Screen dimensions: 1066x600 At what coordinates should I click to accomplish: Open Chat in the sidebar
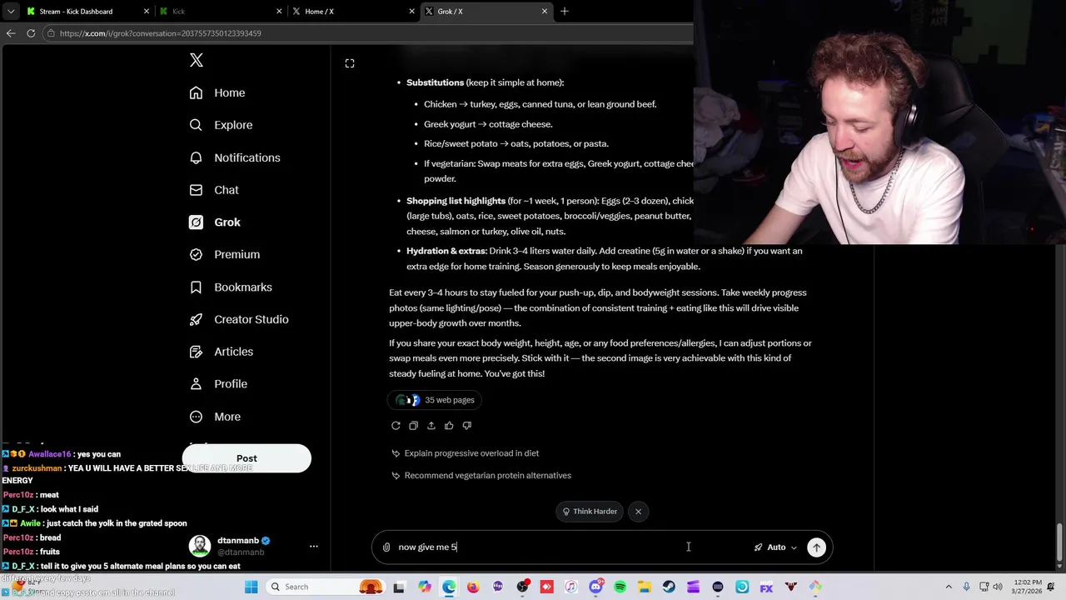click(x=214, y=190)
